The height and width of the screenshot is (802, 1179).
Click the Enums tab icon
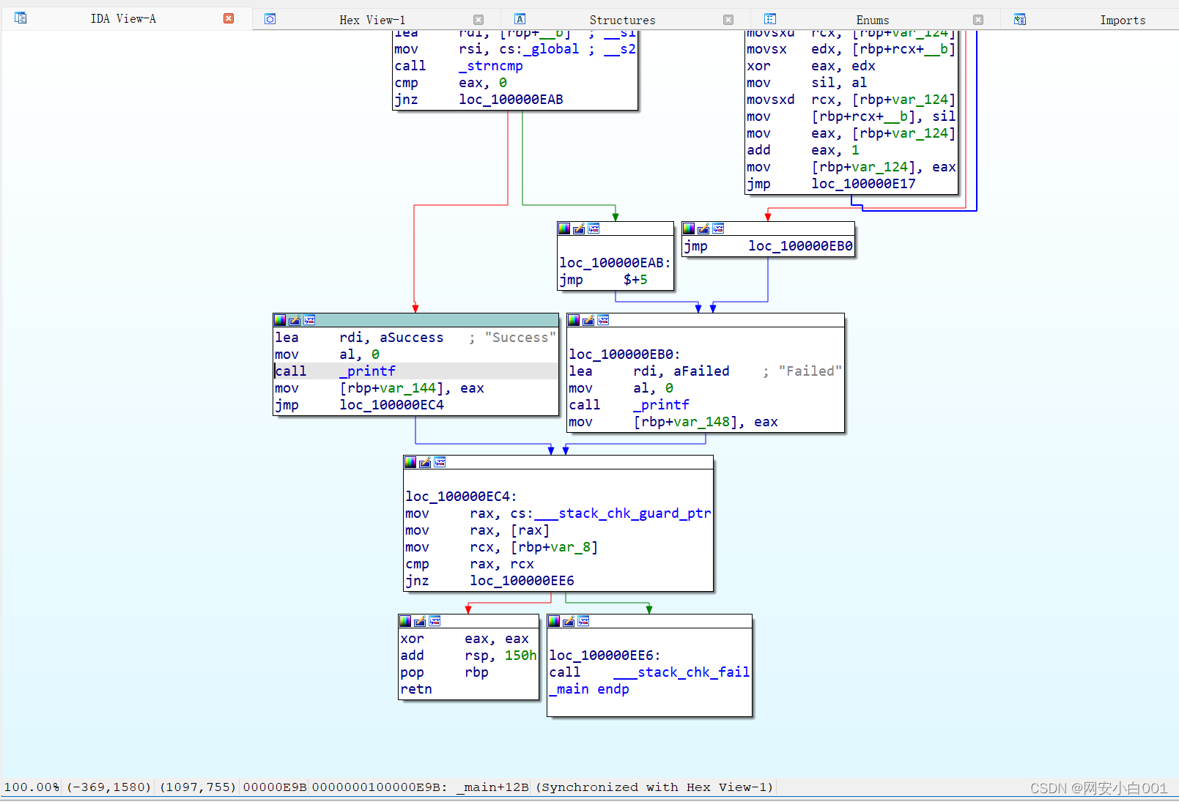click(769, 18)
